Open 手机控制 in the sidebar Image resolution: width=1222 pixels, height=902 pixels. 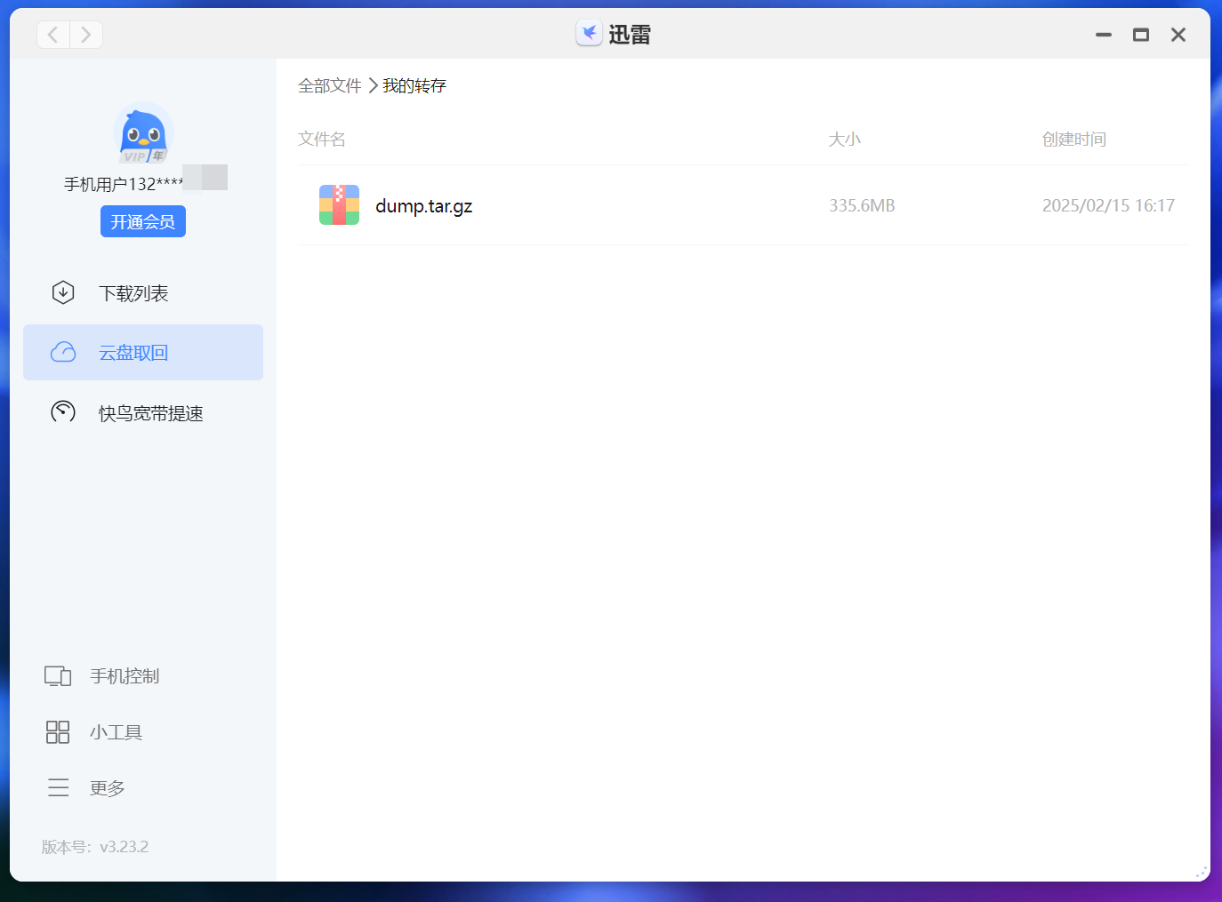click(x=125, y=676)
